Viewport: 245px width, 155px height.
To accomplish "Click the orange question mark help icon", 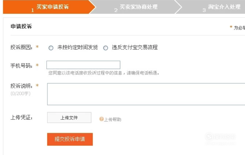I will 101,119.
